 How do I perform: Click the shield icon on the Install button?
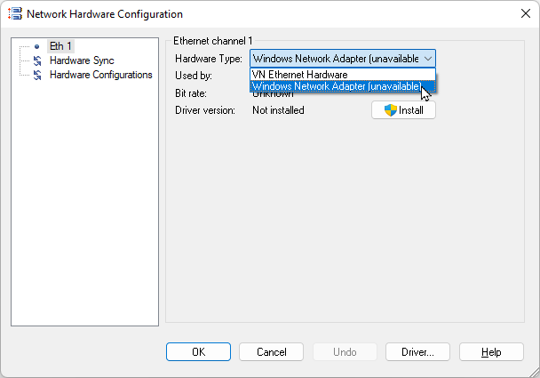pyautogui.click(x=391, y=110)
